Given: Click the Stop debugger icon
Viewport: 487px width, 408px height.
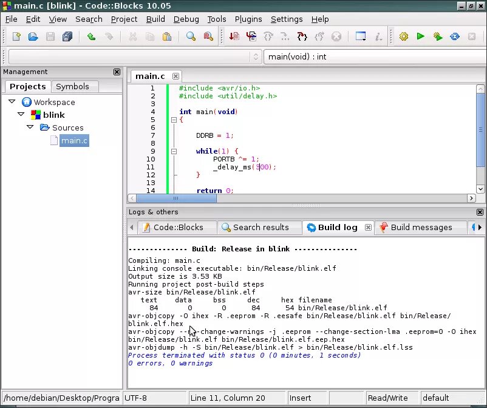Looking at the screenshot, I should 336,36.
